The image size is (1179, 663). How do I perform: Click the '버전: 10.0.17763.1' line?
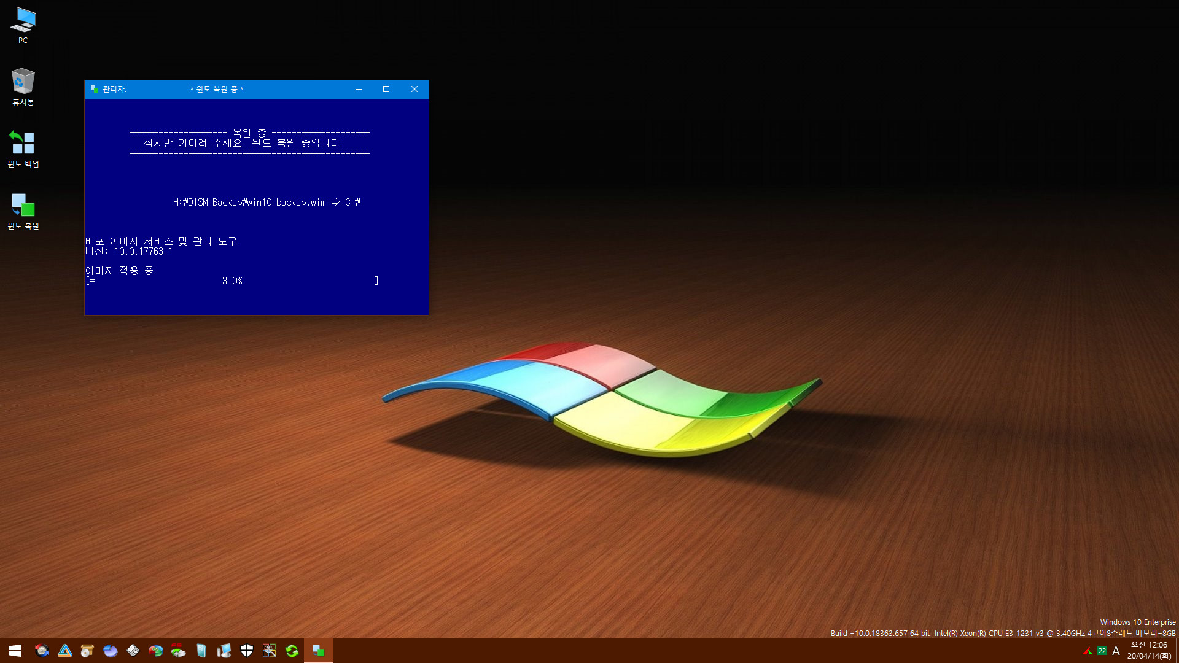[129, 251]
